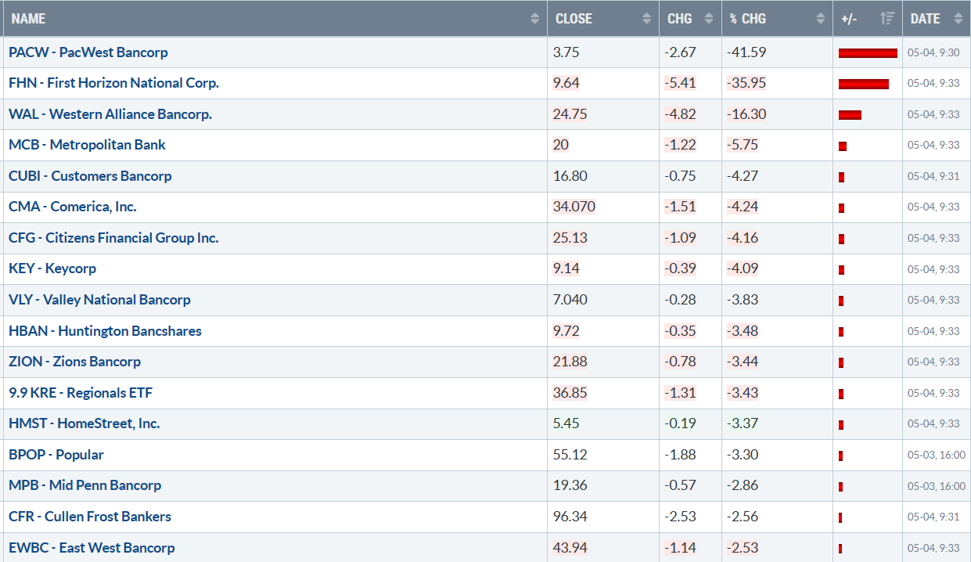Open KEY - Keycorp link
This screenshot has width=971, height=562.
coord(52,268)
